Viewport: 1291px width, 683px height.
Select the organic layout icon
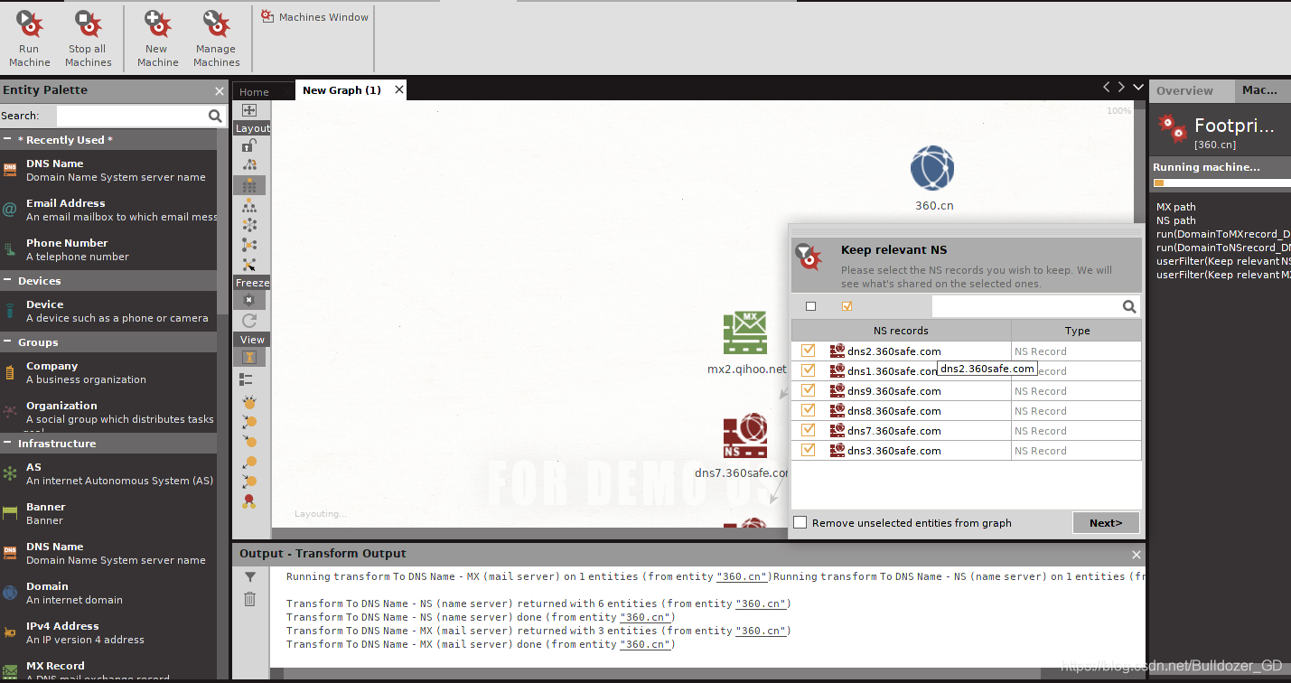click(x=249, y=245)
